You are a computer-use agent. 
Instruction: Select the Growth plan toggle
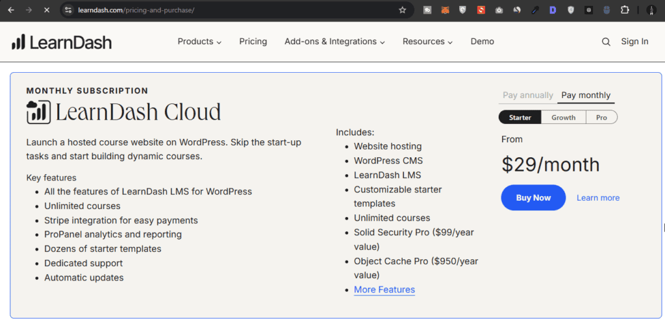pos(563,118)
